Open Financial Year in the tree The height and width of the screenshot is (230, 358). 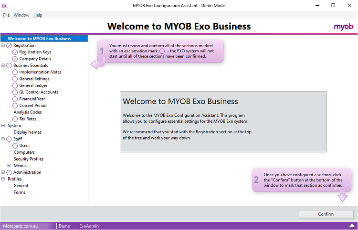coord(32,99)
